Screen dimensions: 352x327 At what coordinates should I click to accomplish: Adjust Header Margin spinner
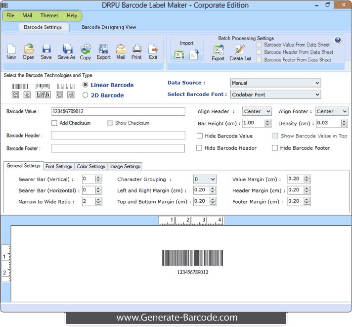(x=307, y=190)
